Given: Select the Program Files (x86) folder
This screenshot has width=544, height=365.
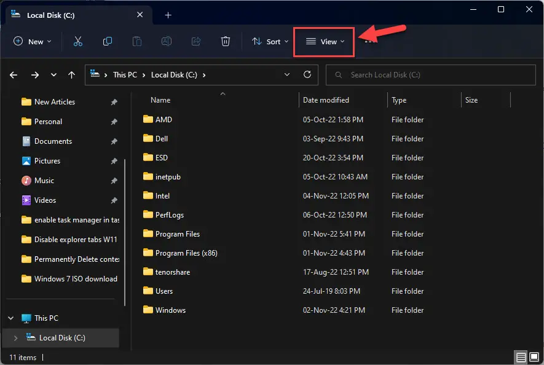Looking at the screenshot, I should [180, 253].
